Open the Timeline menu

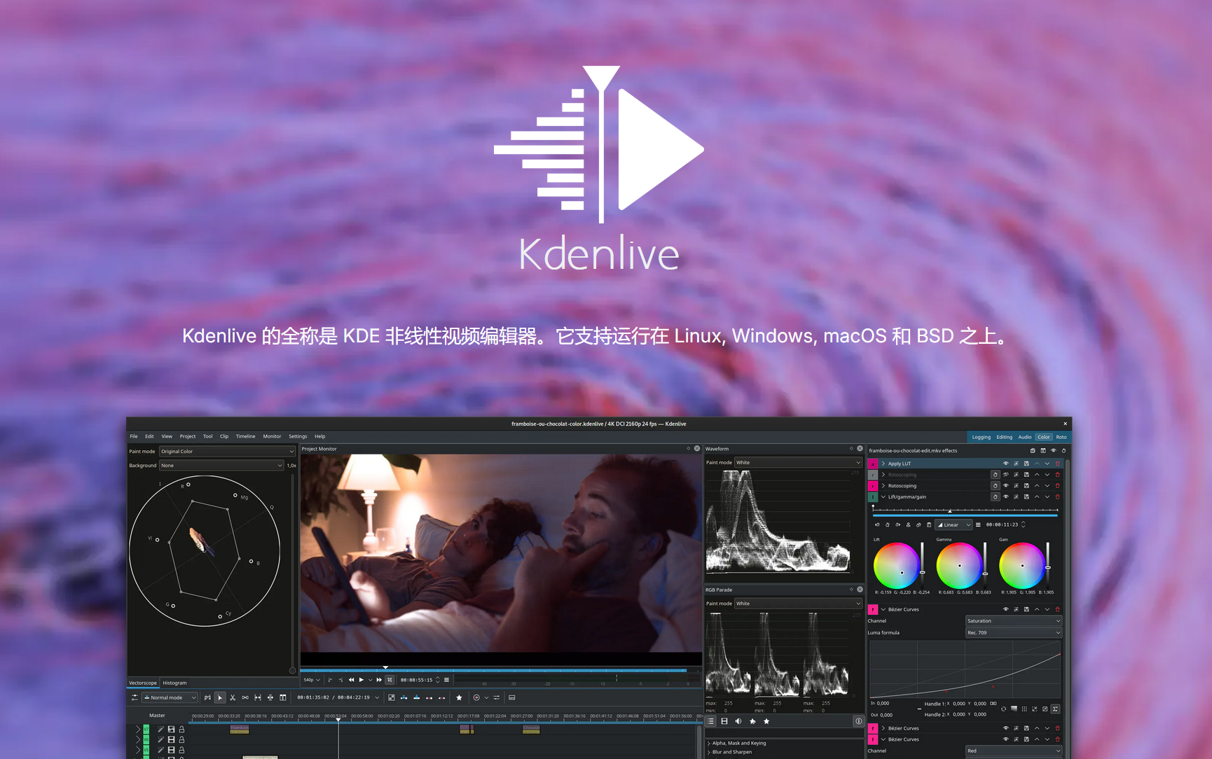click(246, 436)
